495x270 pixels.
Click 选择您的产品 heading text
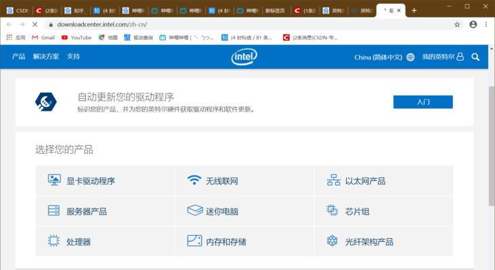pyautogui.click(x=64, y=149)
